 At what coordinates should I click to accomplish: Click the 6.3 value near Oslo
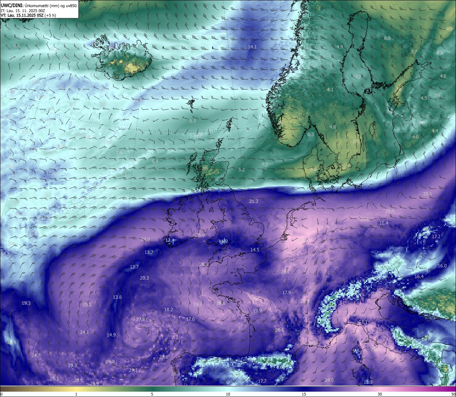pos(311,134)
